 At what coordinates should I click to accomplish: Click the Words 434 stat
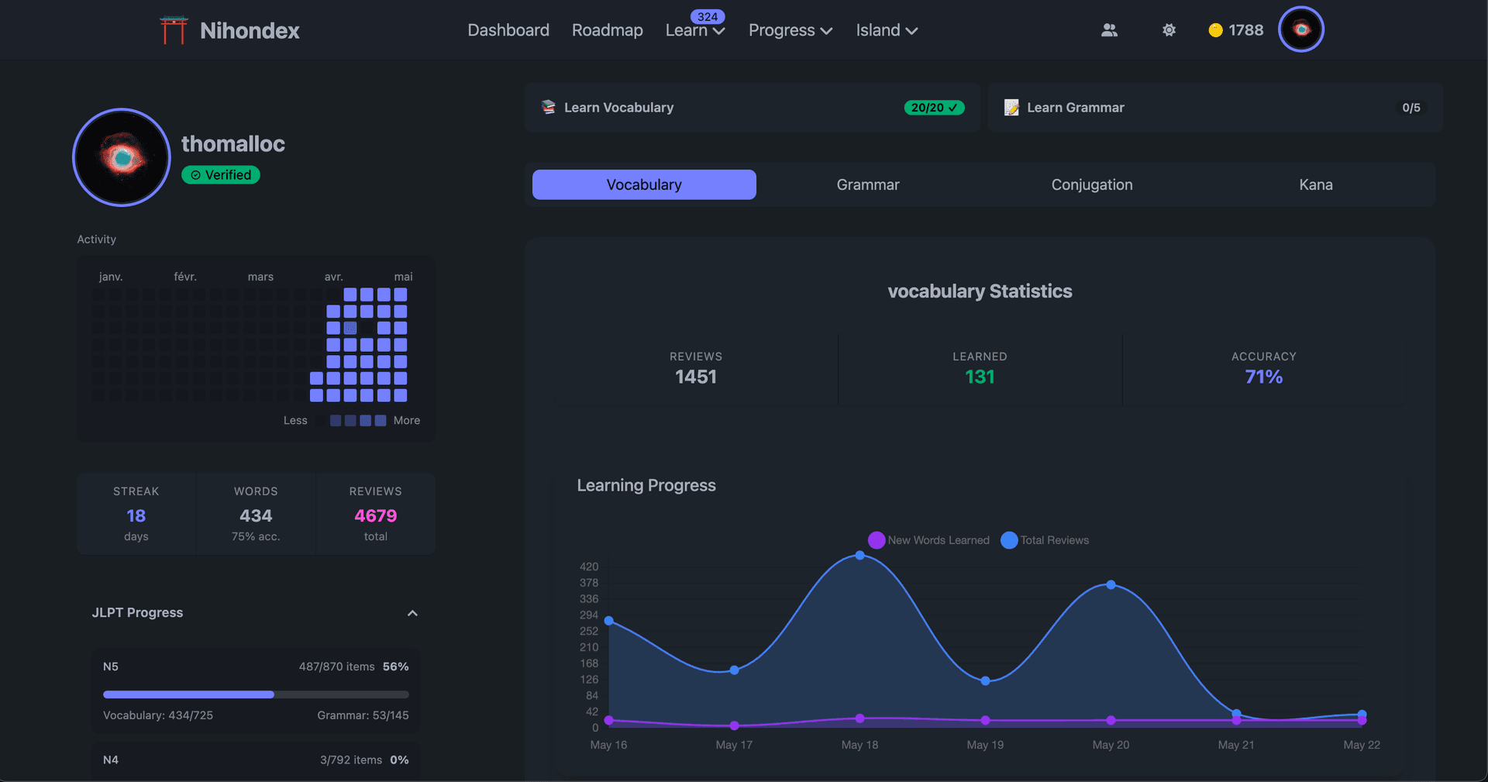256,514
